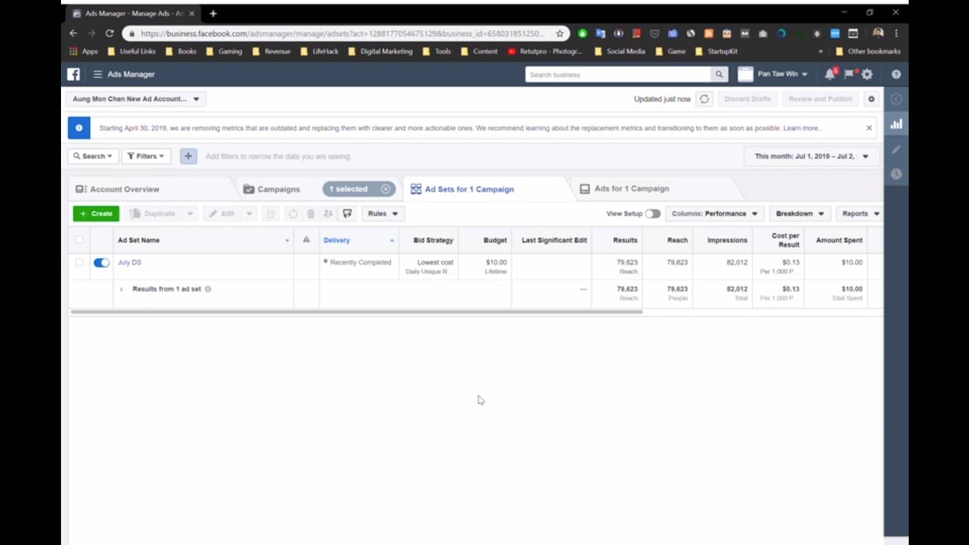
Task: Open the Other bookmarks folder
Action: click(x=868, y=51)
